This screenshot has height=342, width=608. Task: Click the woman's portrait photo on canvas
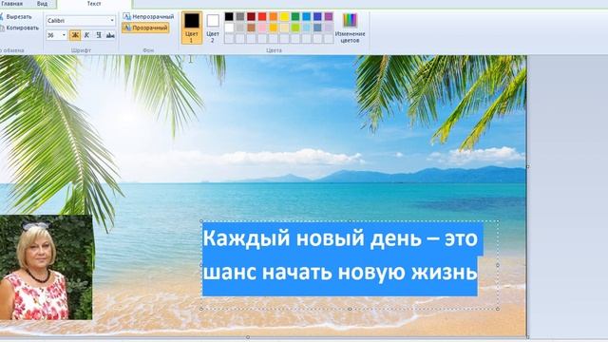pos(47,268)
